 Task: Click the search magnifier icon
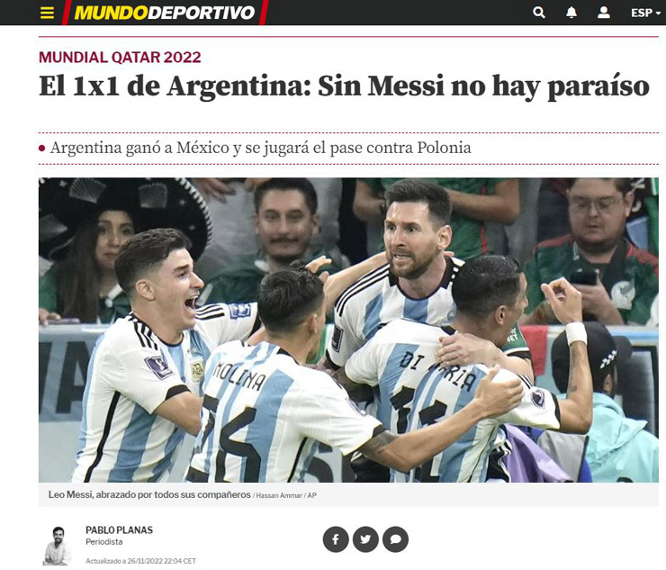click(539, 13)
